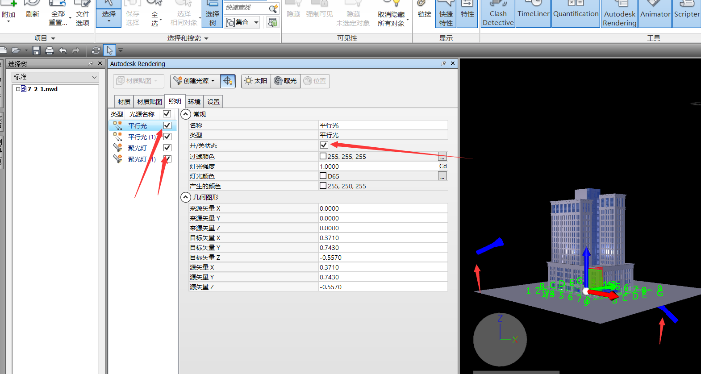Collapse the 几何图形 section
701x374 pixels.
click(x=186, y=197)
